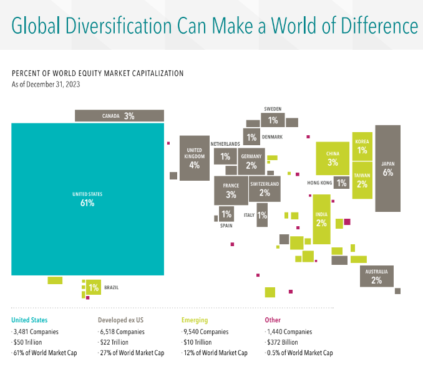Image resolution: width=423 pixels, height=382 pixels.
Task: Click '$22 Trillion' text
Action: click(x=114, y=342)
